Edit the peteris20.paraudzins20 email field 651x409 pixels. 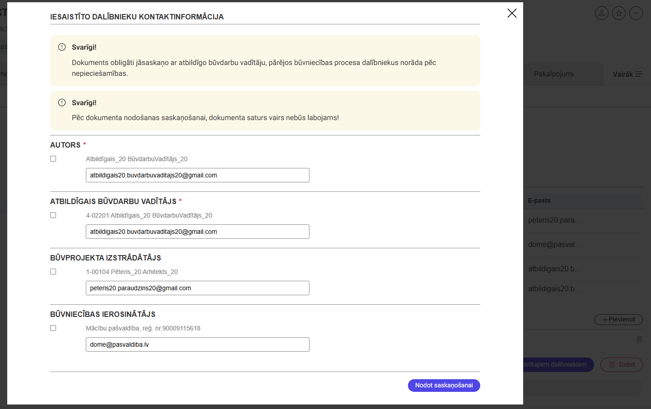tap(197, 288)
